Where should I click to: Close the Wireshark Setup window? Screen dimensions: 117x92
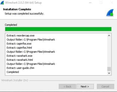click(112, 3)
